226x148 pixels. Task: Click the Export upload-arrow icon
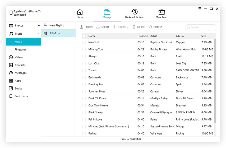pos(98,27)
